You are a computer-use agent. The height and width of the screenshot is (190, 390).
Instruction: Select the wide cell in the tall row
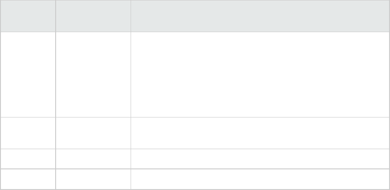pyautogui.click(x=260, y=74)
